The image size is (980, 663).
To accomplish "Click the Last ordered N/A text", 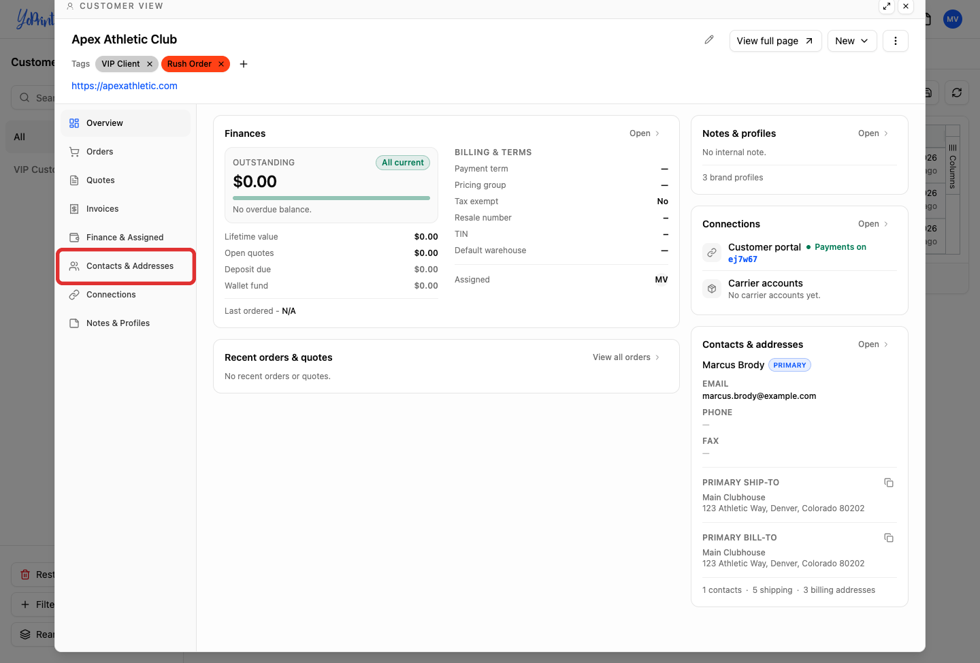I will 260,311.
